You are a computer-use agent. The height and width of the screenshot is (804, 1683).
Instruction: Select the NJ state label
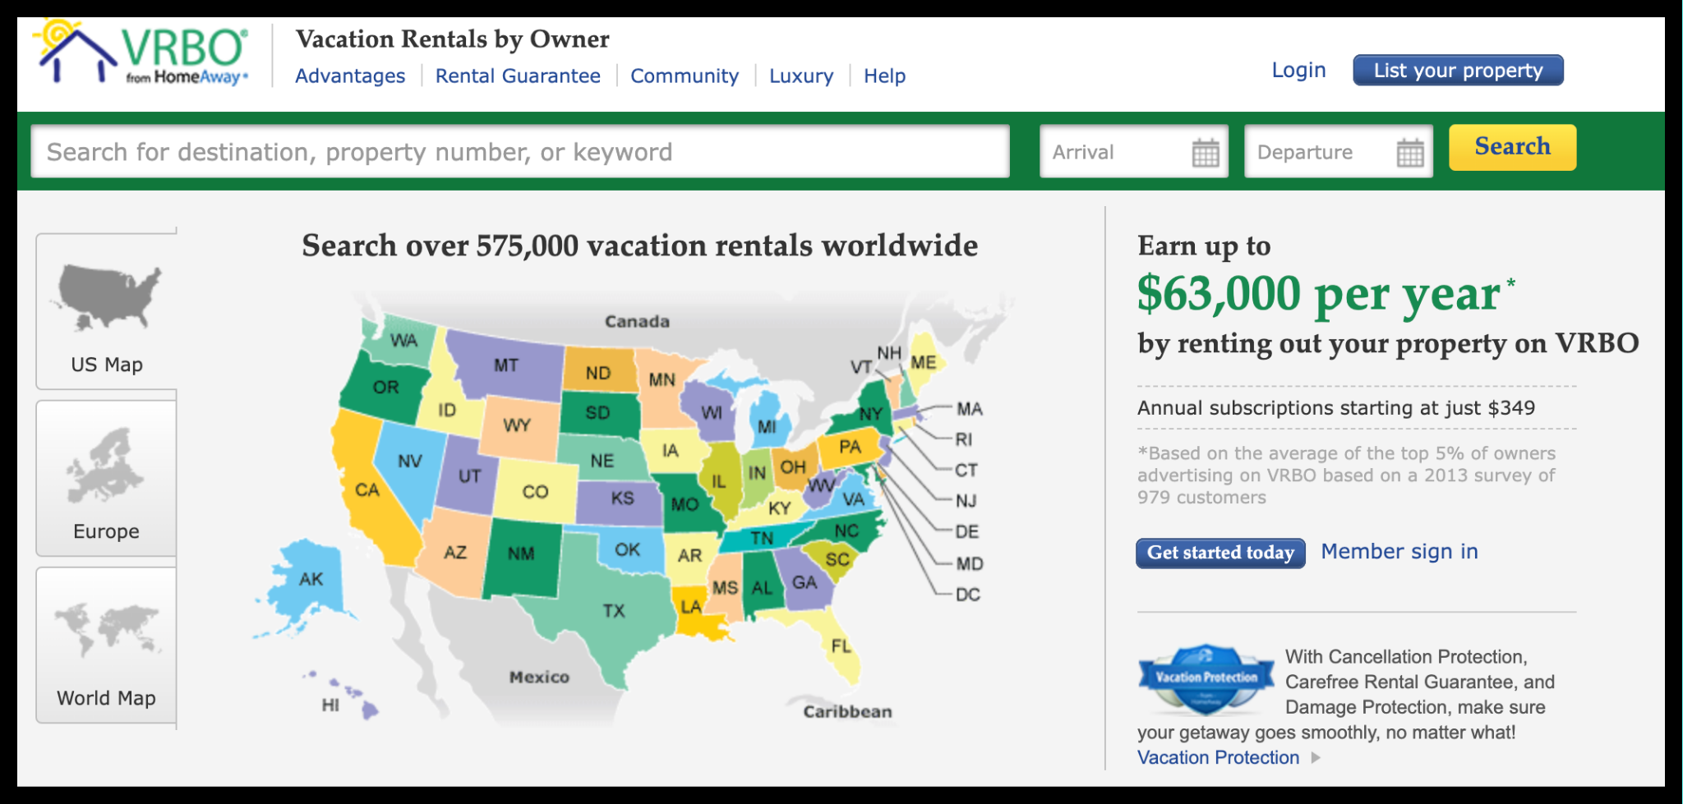click(x=966, y=501)
